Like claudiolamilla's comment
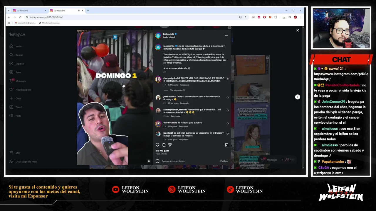The height and width of the screenshot is (211, 376). pyautogui.click(x=227, y=123)
